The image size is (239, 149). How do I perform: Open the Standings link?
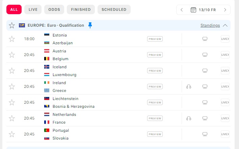tap(210, 25)
